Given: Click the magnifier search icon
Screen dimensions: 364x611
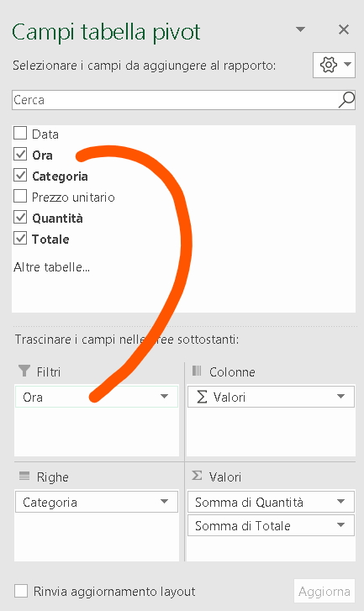Looking at the screenshot, I should point(346,100).
